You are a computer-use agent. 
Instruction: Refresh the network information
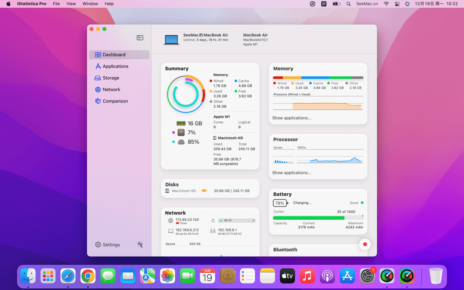213,221
